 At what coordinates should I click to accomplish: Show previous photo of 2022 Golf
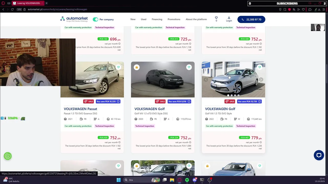(206, 80)
